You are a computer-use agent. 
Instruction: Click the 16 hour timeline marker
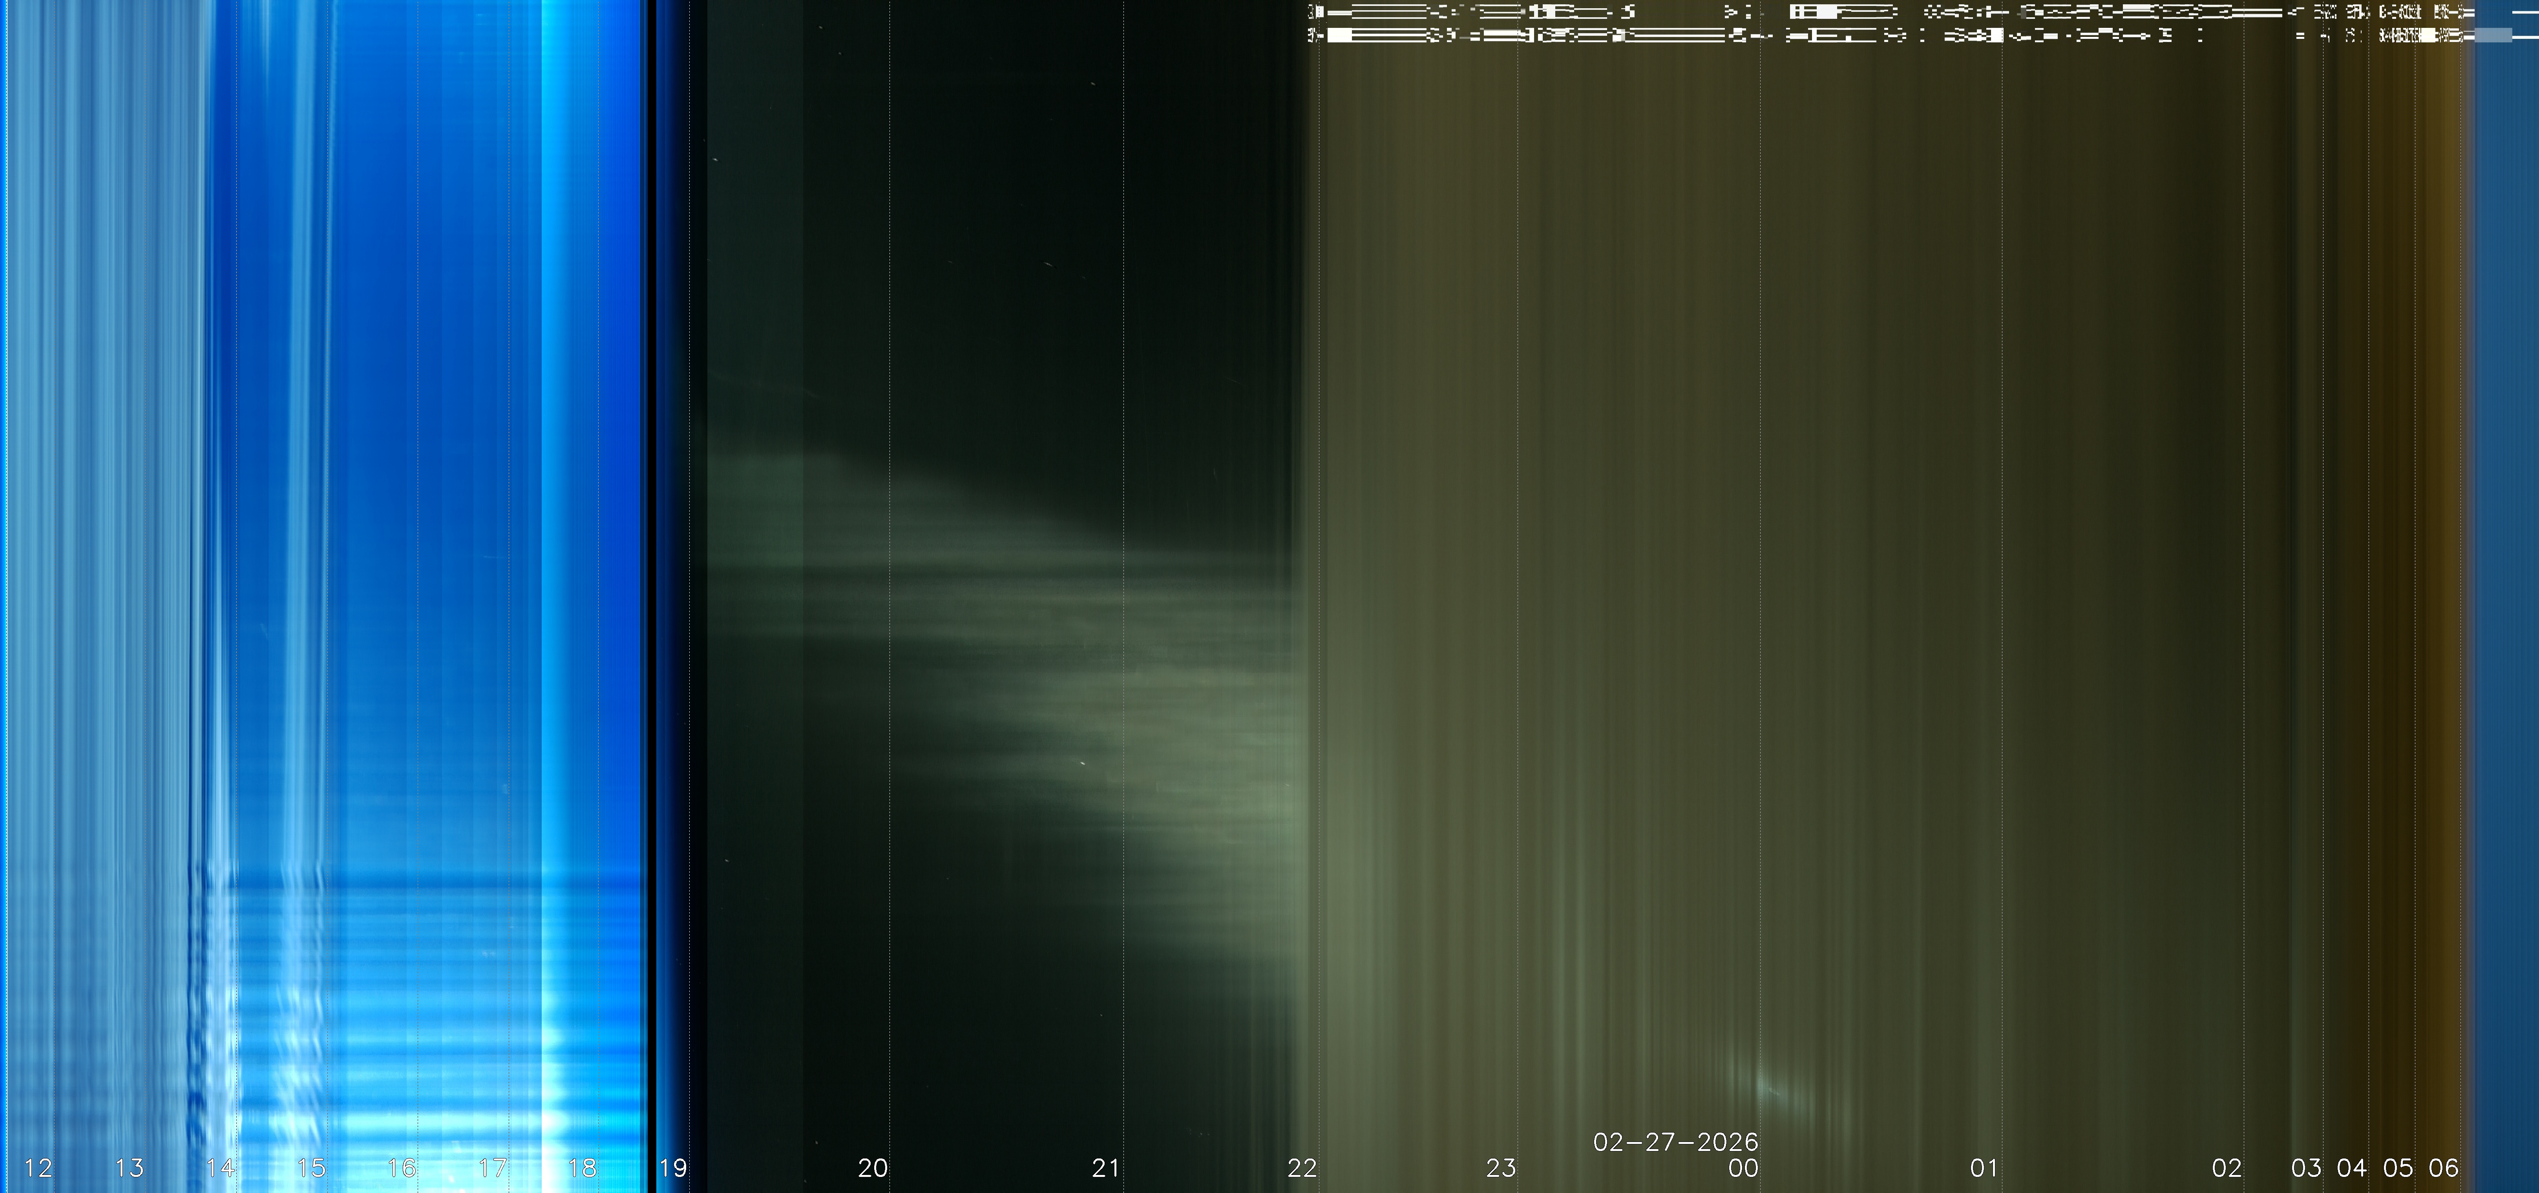tap(402, 1168)
